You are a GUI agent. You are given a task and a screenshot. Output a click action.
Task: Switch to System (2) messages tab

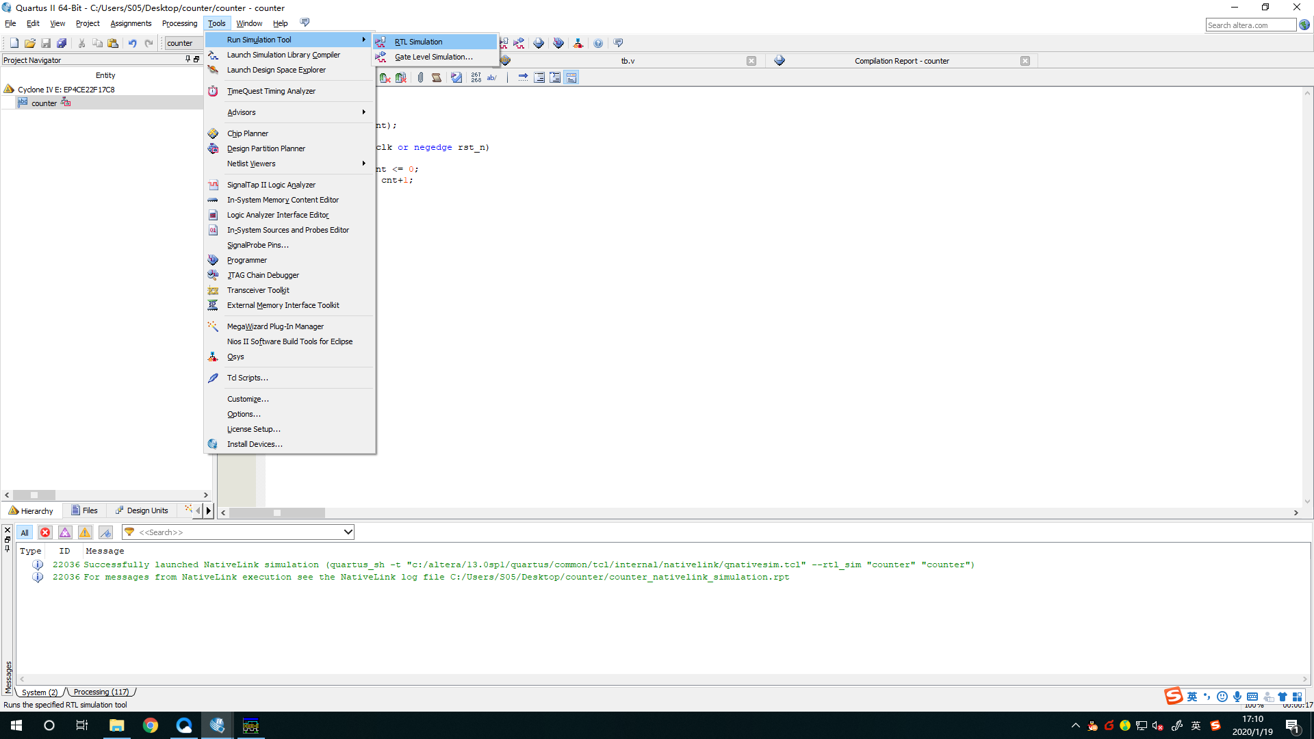(40, 692)
